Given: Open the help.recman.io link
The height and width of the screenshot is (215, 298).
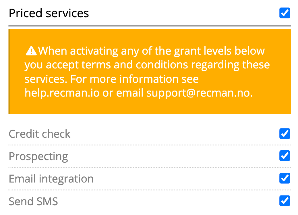Looking at the screenshot, I should tap(62, 93).
